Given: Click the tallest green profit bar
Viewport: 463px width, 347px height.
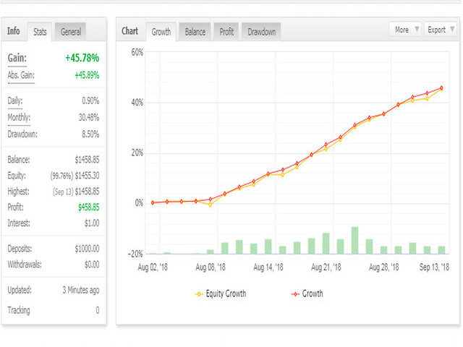Looking at the screenshot, I should click(354, 240).
